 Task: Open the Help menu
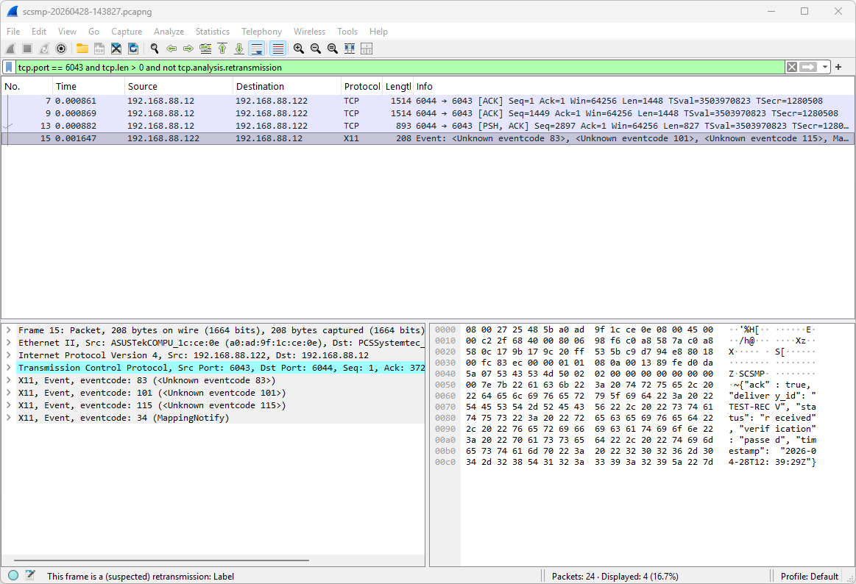378,32
